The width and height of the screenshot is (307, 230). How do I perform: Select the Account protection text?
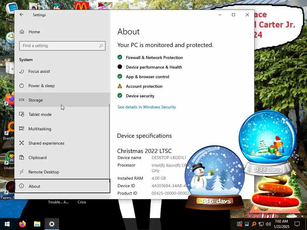pyautogui.click(x=144, y=86)
